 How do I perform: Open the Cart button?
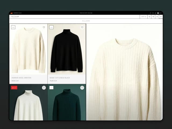[143, 17]
